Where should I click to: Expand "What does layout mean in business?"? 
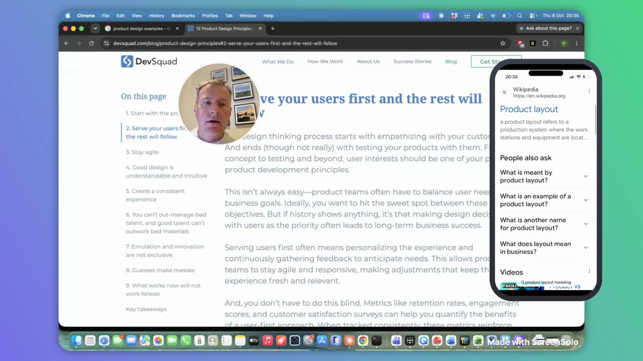tap(544, 248)
